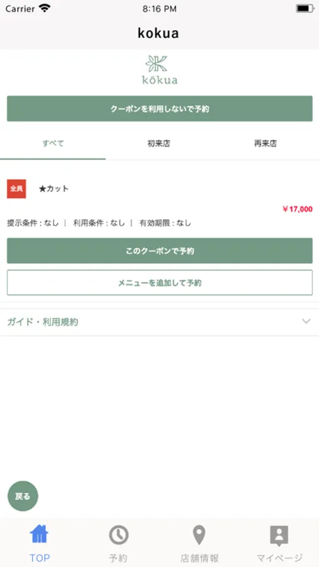Tap the round 戻る back button

[23, 496]
